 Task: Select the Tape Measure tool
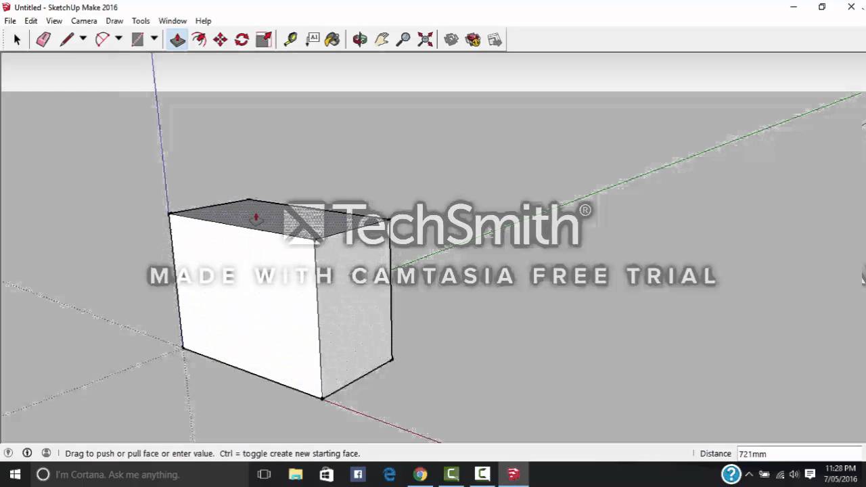pos(290,40)
